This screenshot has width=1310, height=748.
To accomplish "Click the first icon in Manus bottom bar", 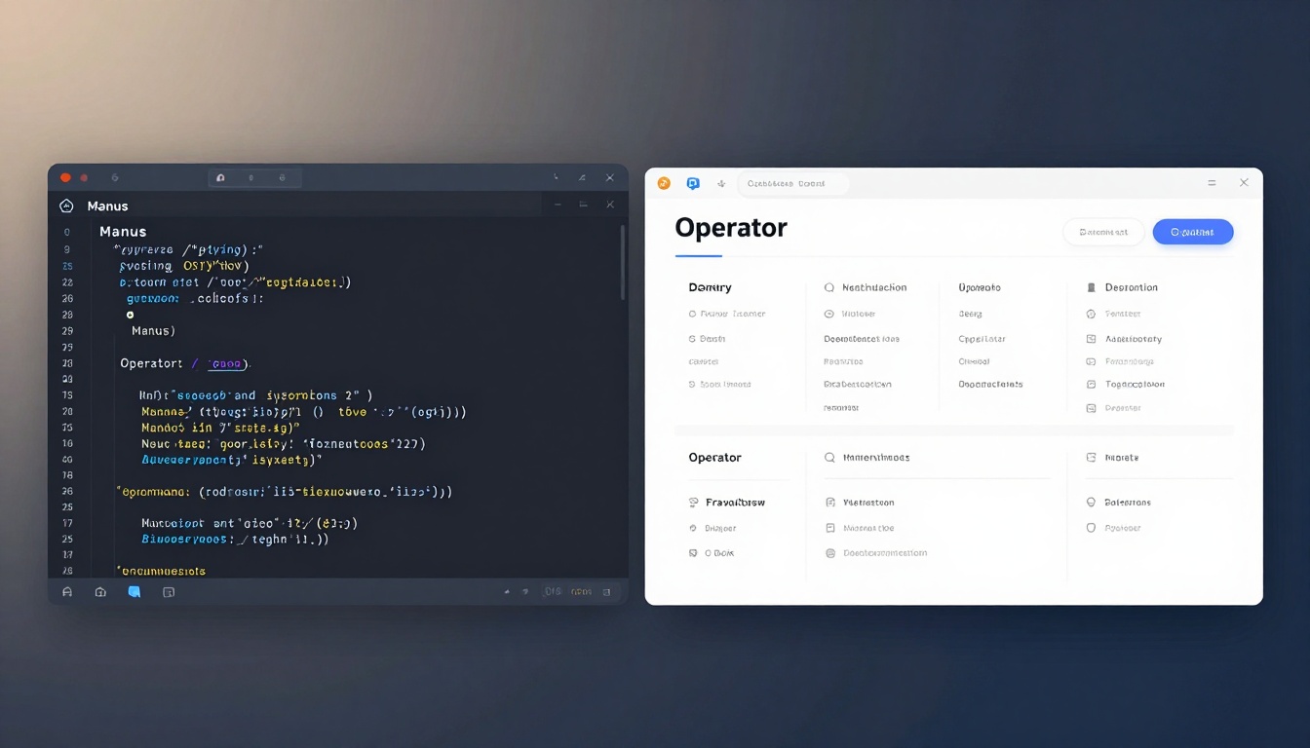I will click(67, 591).
